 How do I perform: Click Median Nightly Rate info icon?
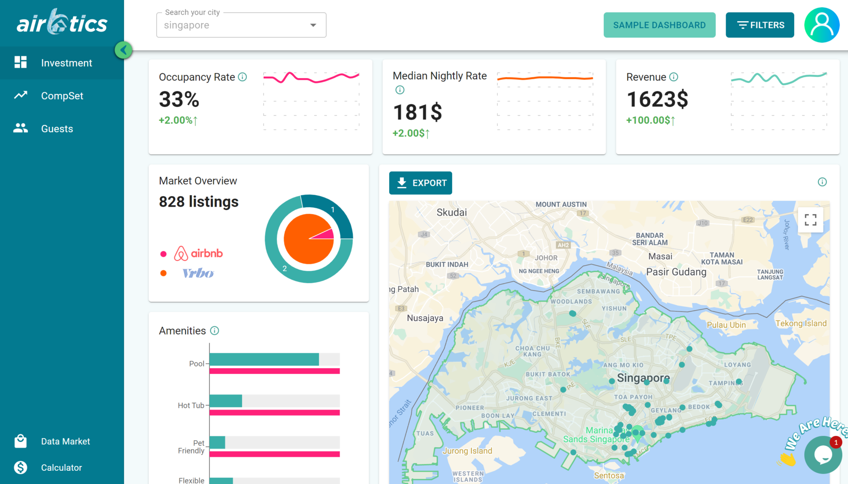(x=400, y=90)
